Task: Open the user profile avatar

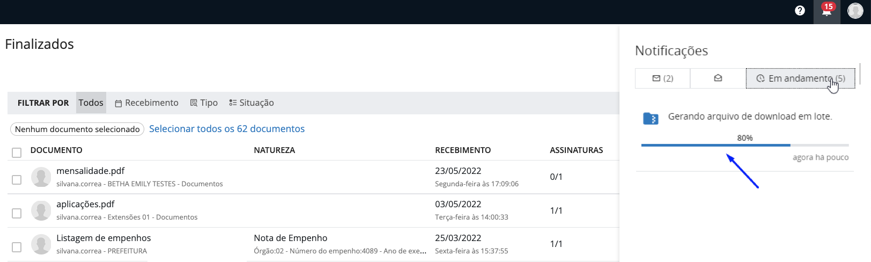Action: point(855,11)
